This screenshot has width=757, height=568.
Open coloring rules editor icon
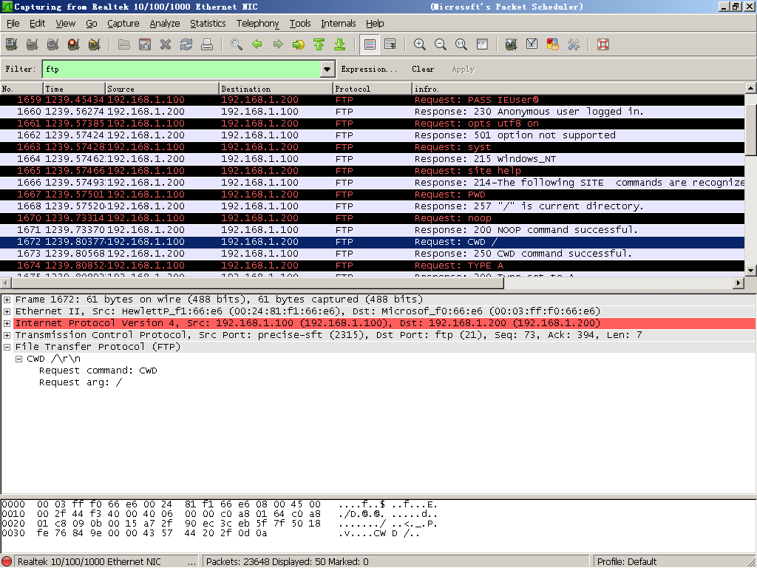click(553, 44)
